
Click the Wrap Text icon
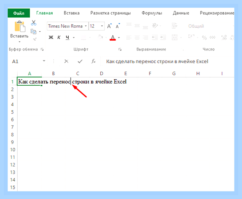point(174,26)
